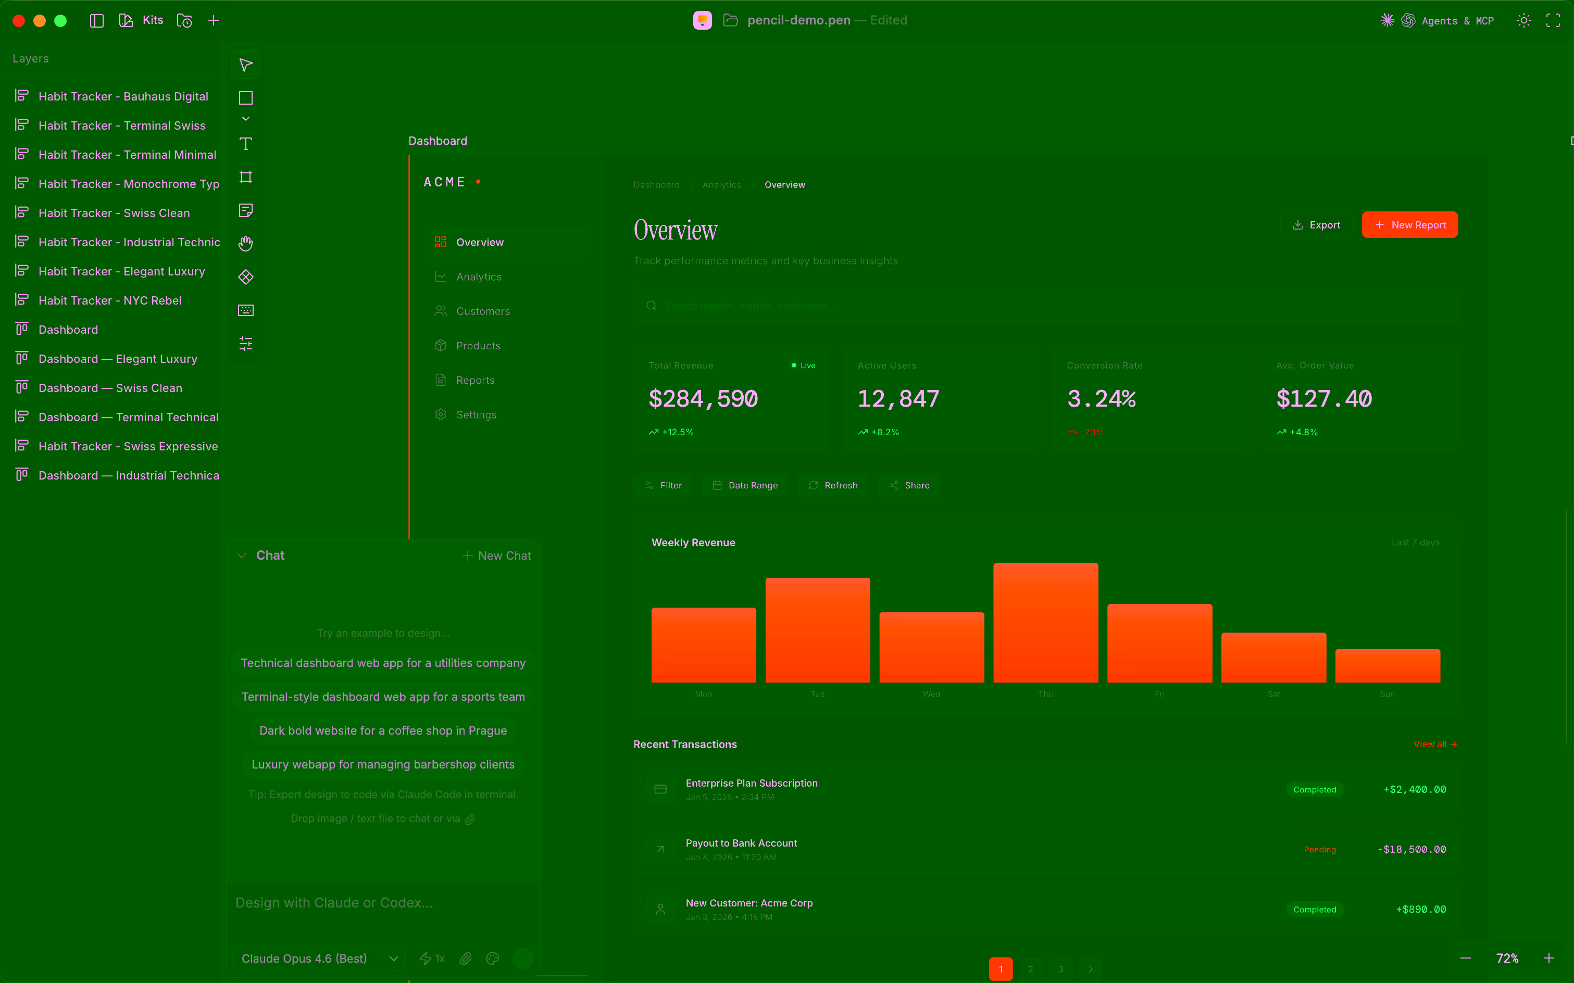Select the Move/pointer tool
The height and width of the screenshot is (983, 1574).
coord(246,65)
